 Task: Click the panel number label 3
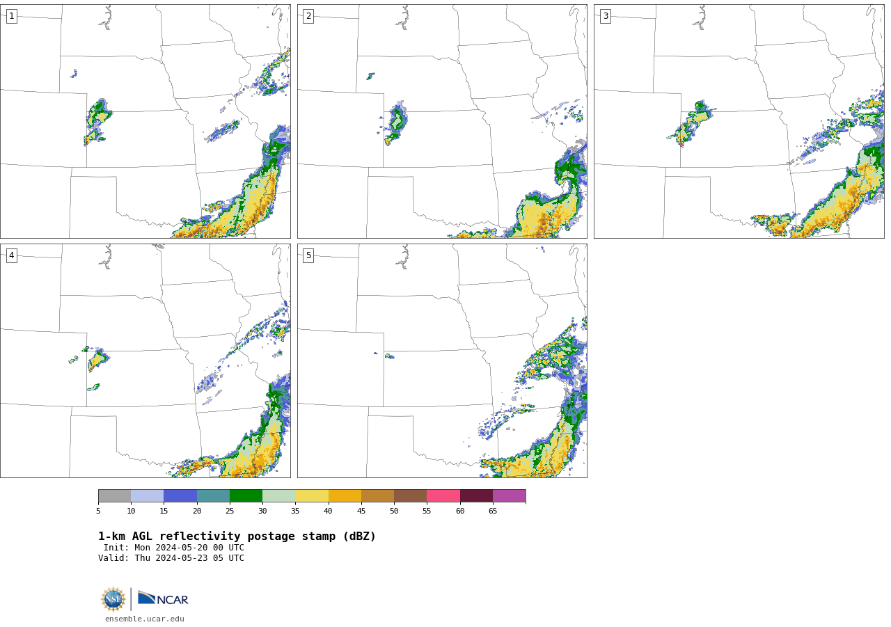[605, 16]
